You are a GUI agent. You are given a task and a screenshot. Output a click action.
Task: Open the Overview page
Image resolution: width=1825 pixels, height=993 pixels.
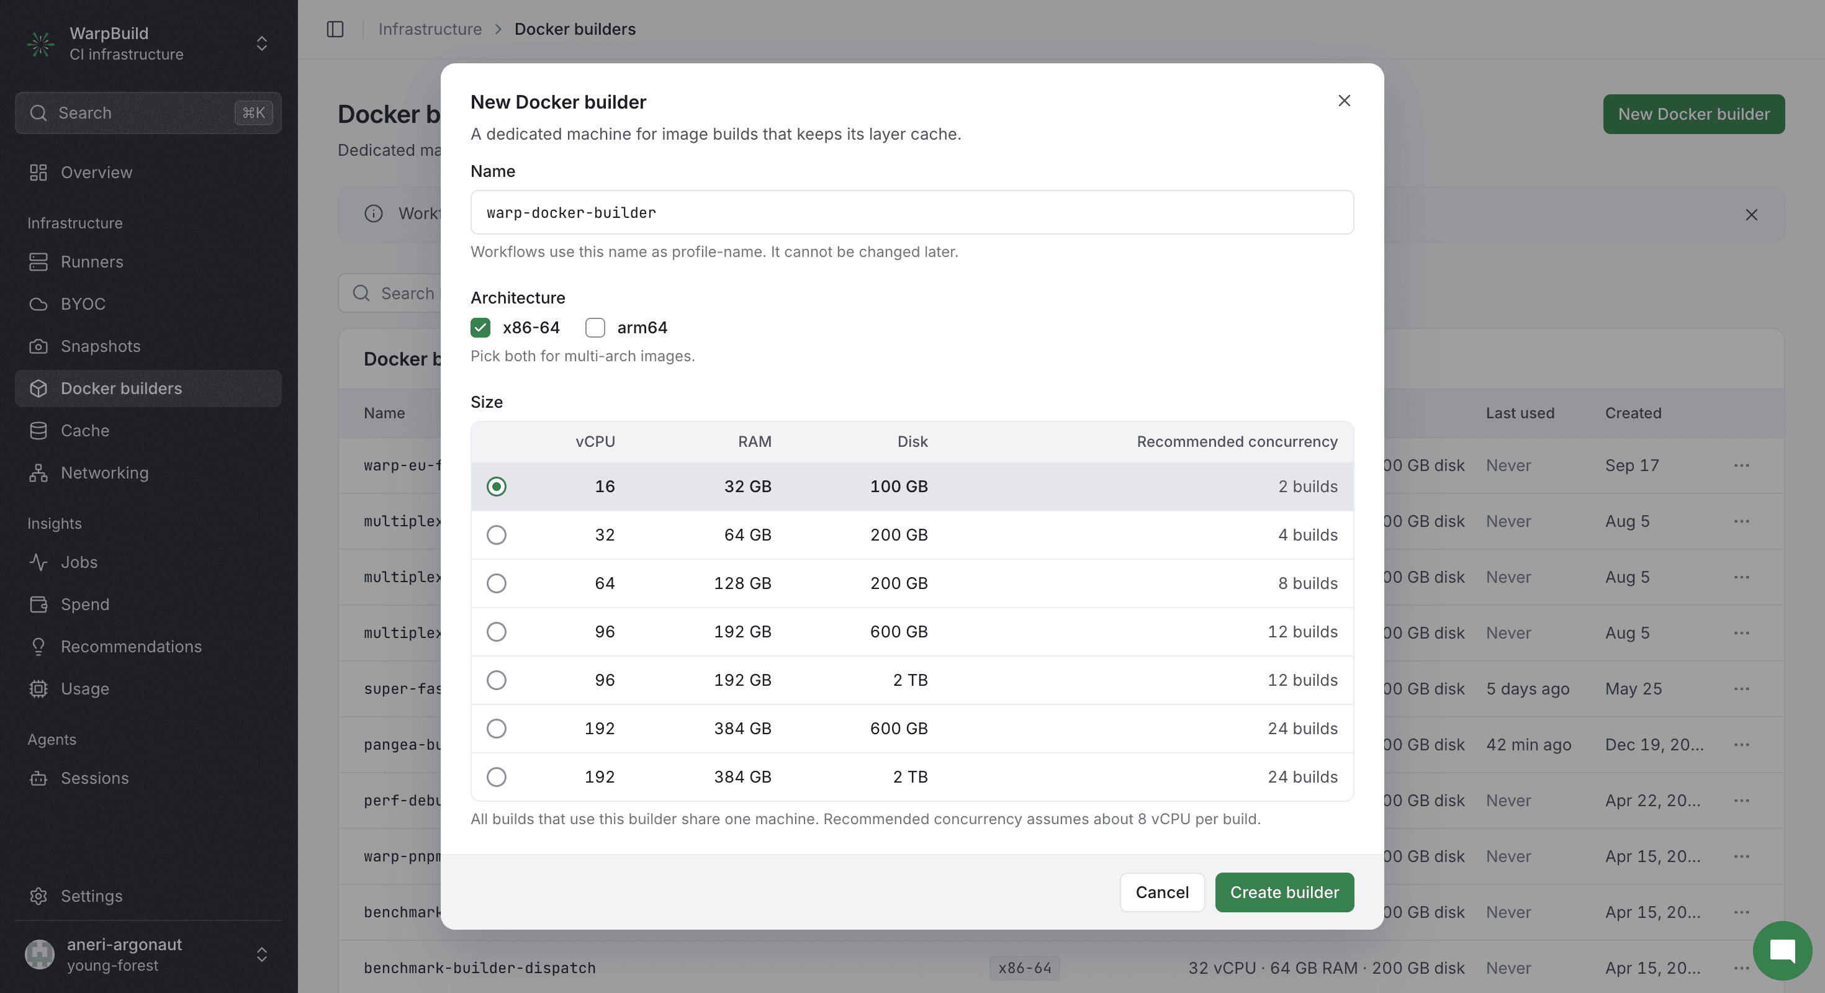tap(148, 172)
